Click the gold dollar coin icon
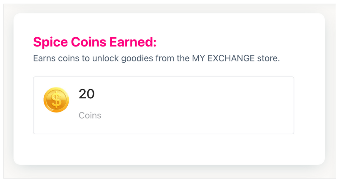The height and width of the screenshot is (183, 340). tap(56, 100)
